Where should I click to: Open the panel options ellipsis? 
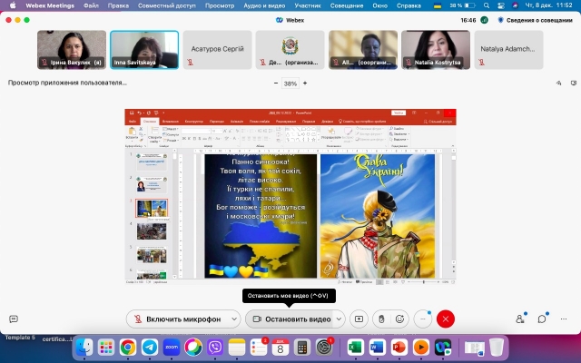coord(564,319)
